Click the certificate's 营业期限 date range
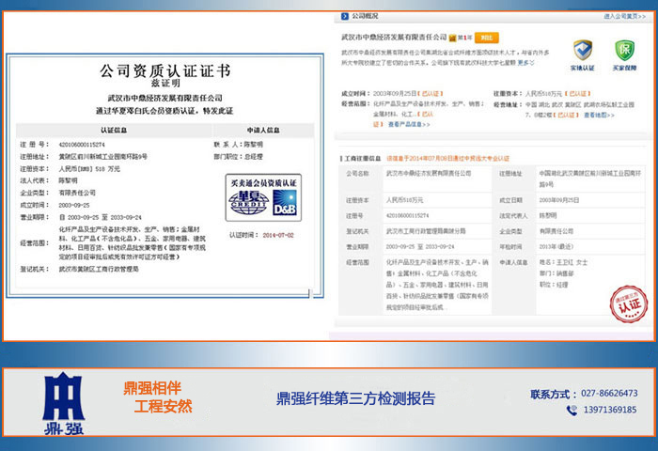The width and height of the screenshot is (658, 451). pos(100,217)
